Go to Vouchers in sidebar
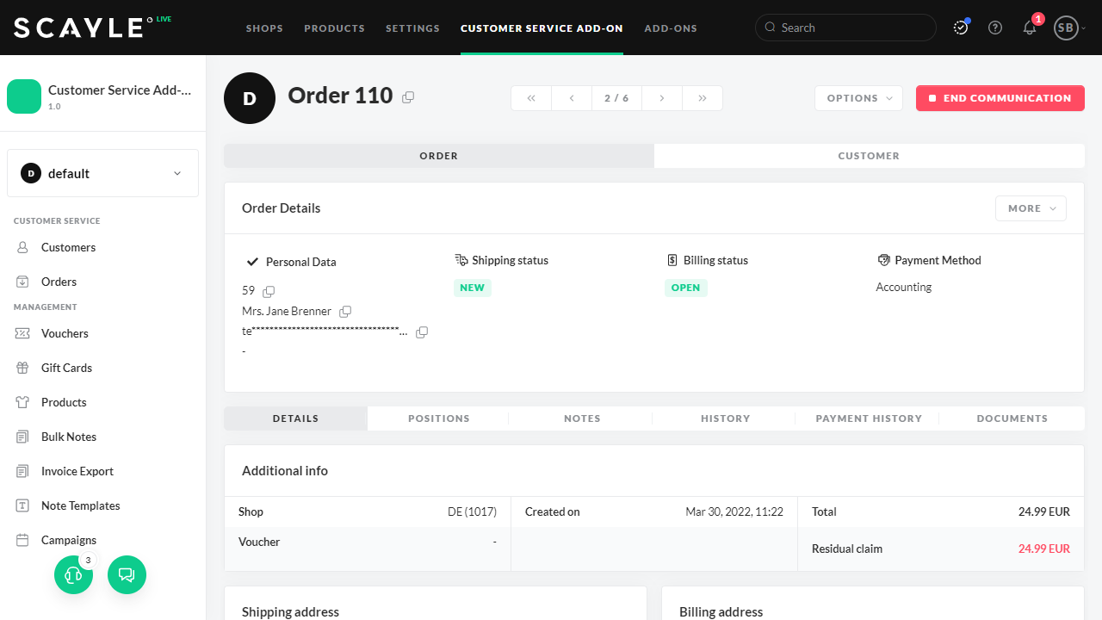This screenshot has width=1102, height=620. (x=65, y=333)
